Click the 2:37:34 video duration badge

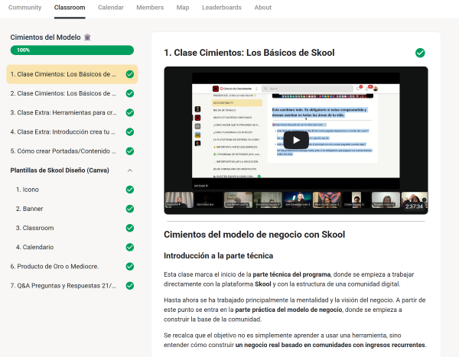(x=414, y=206)
